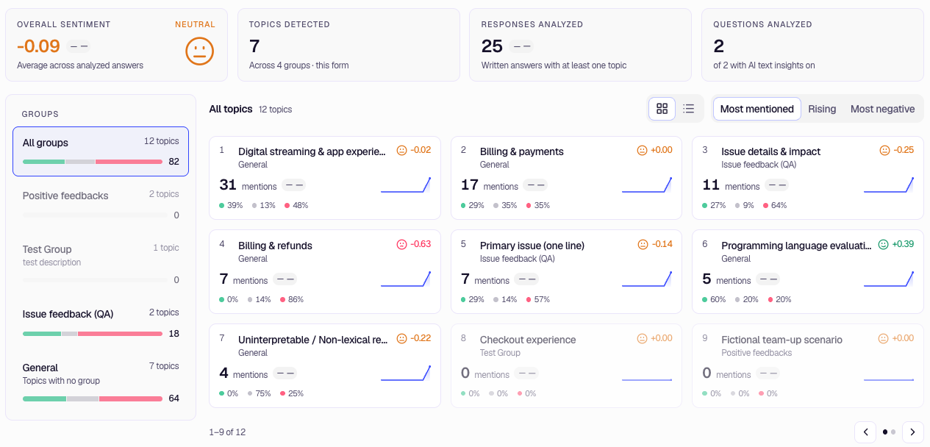
Task: Click the NEUTRAL sentiment label
Action: pyautogui.click(x=195, y=24)
